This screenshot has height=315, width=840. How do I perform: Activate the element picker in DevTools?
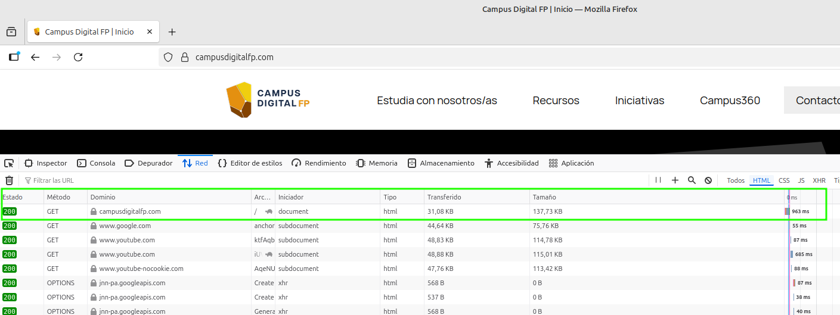pyautogui.click(x=9, y=163)
